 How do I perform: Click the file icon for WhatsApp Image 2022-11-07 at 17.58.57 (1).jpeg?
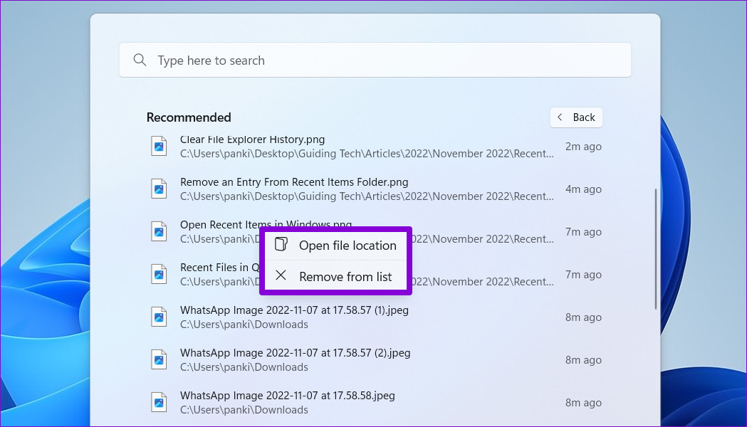[158, 317]
